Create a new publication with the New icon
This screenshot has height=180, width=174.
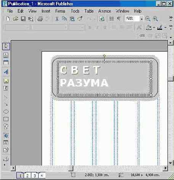(x=8, y=19)
